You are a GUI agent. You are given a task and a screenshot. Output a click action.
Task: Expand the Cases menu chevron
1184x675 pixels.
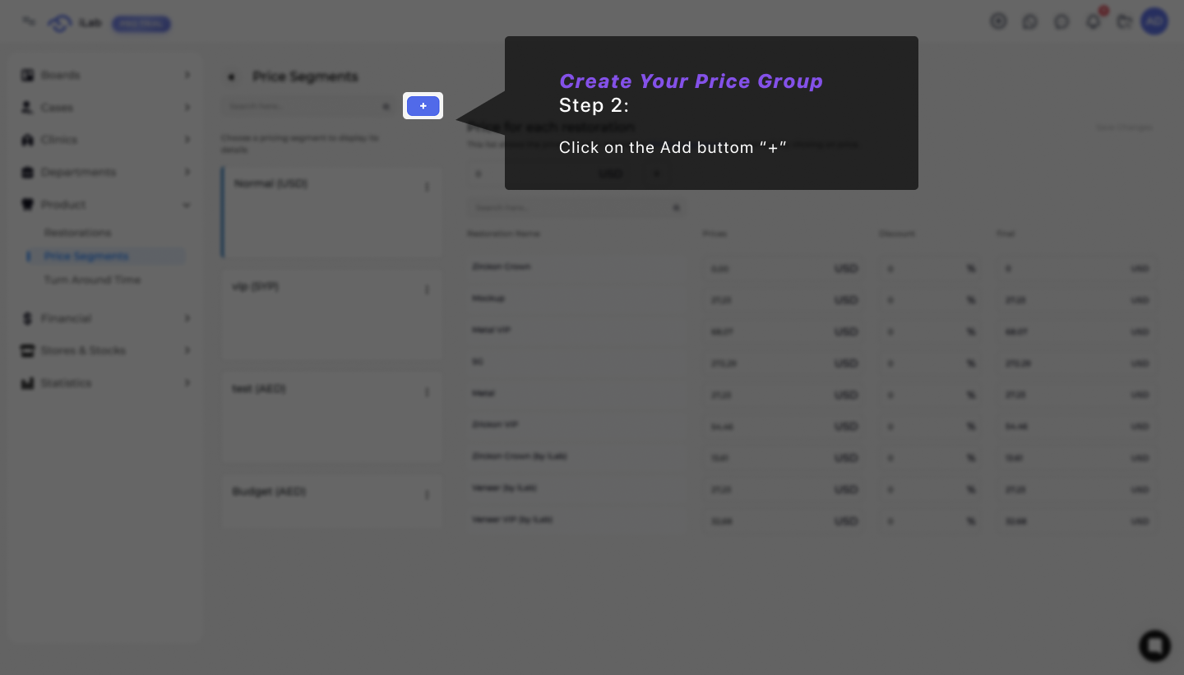(x=187, y=107)
